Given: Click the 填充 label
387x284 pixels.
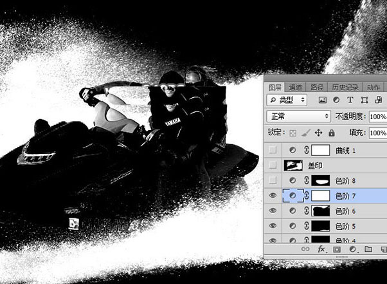Looking at the screenshot, I should 357,133.
